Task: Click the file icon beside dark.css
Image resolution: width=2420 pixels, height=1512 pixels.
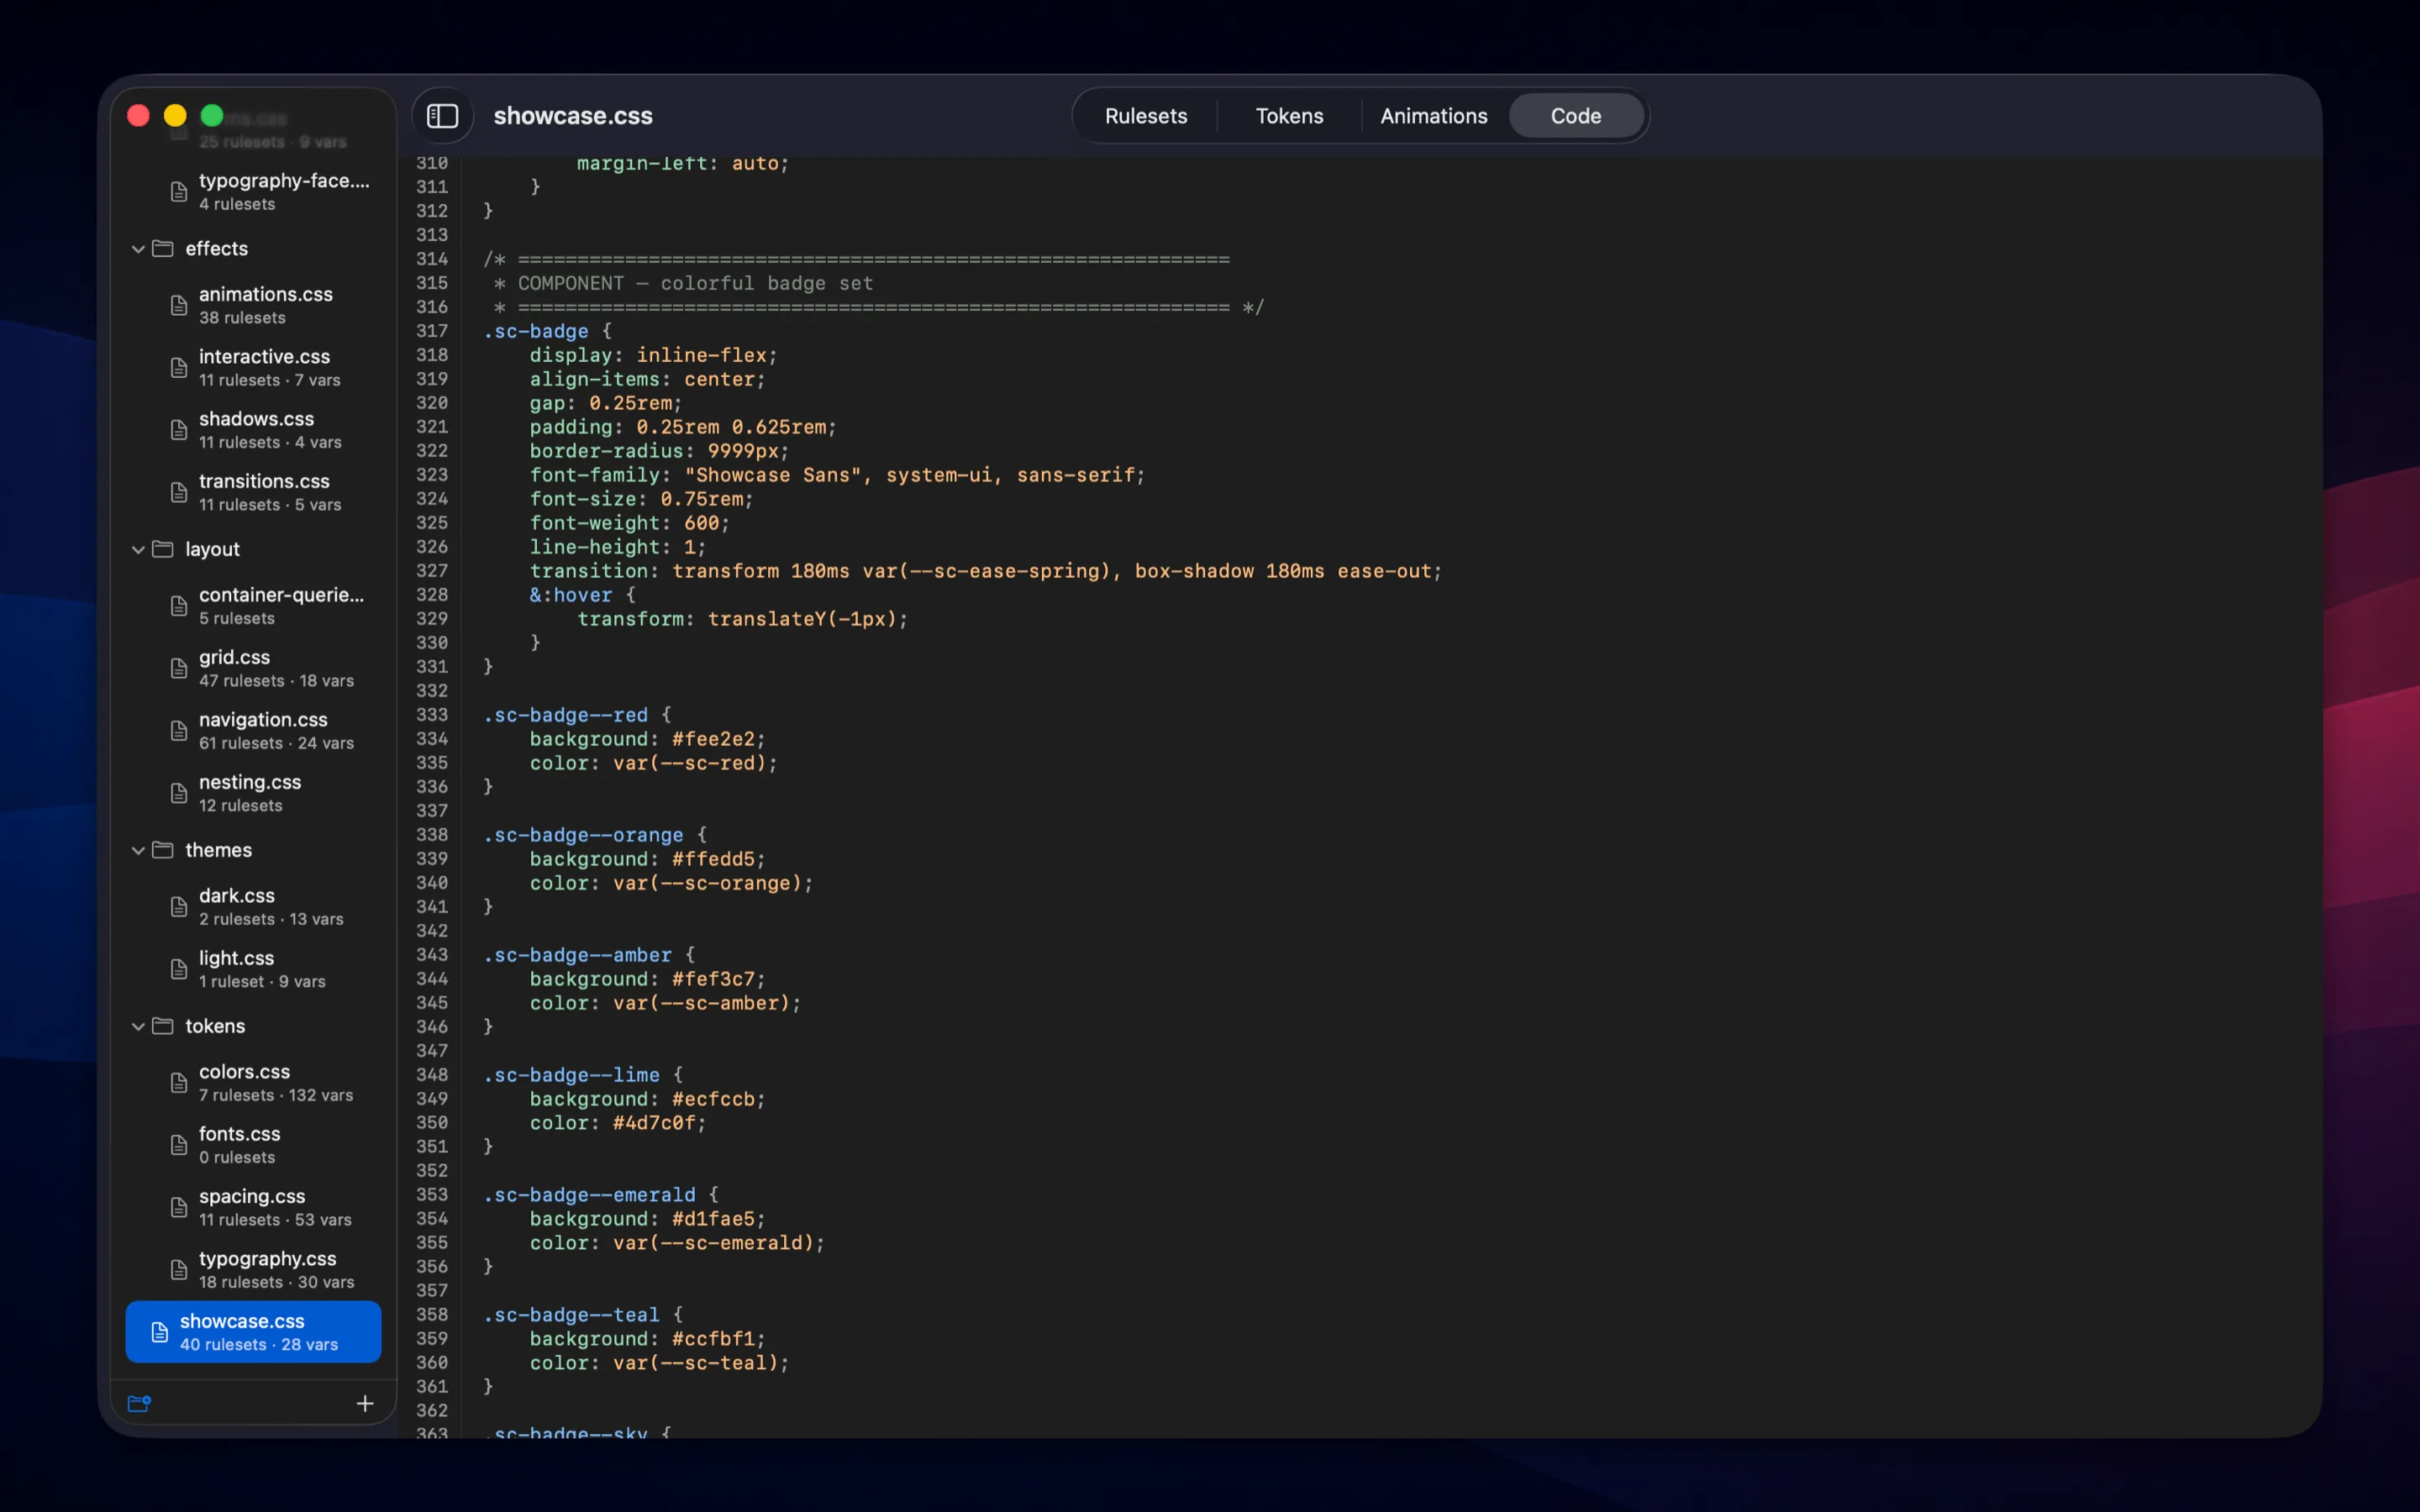Action: (179, 907)
